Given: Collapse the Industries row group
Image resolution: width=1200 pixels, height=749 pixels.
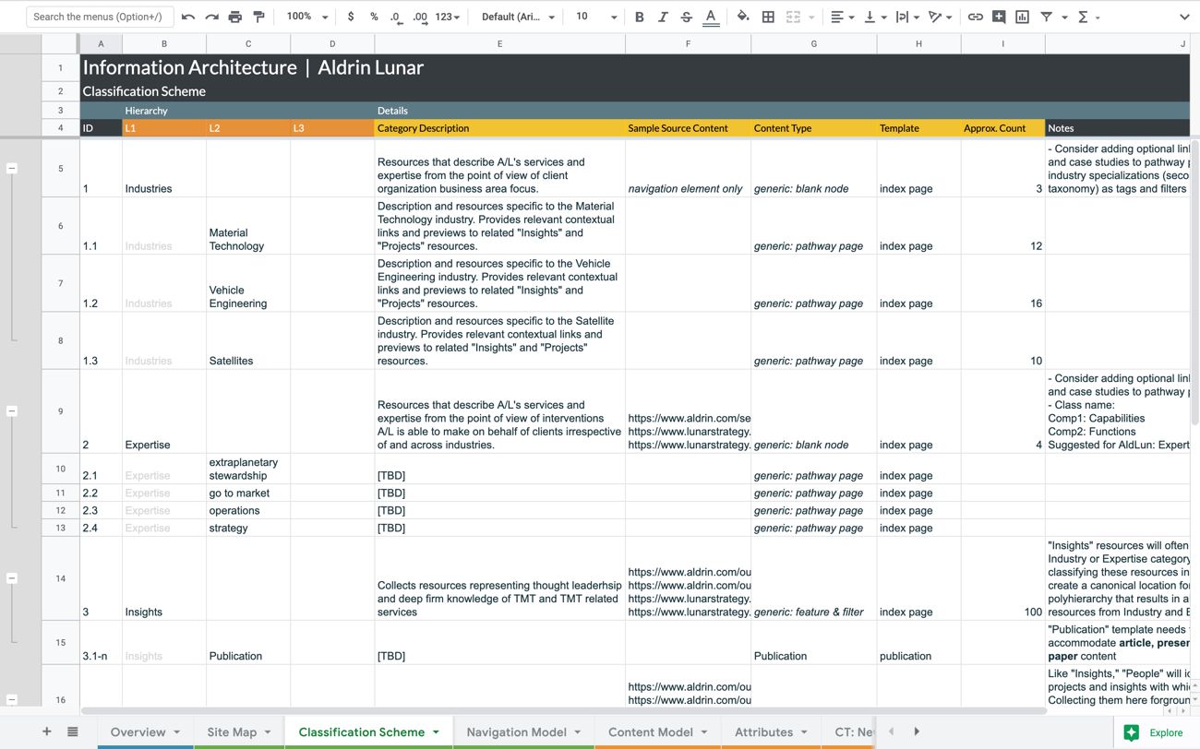Looking at the screenshot, I should click(12, 169).
